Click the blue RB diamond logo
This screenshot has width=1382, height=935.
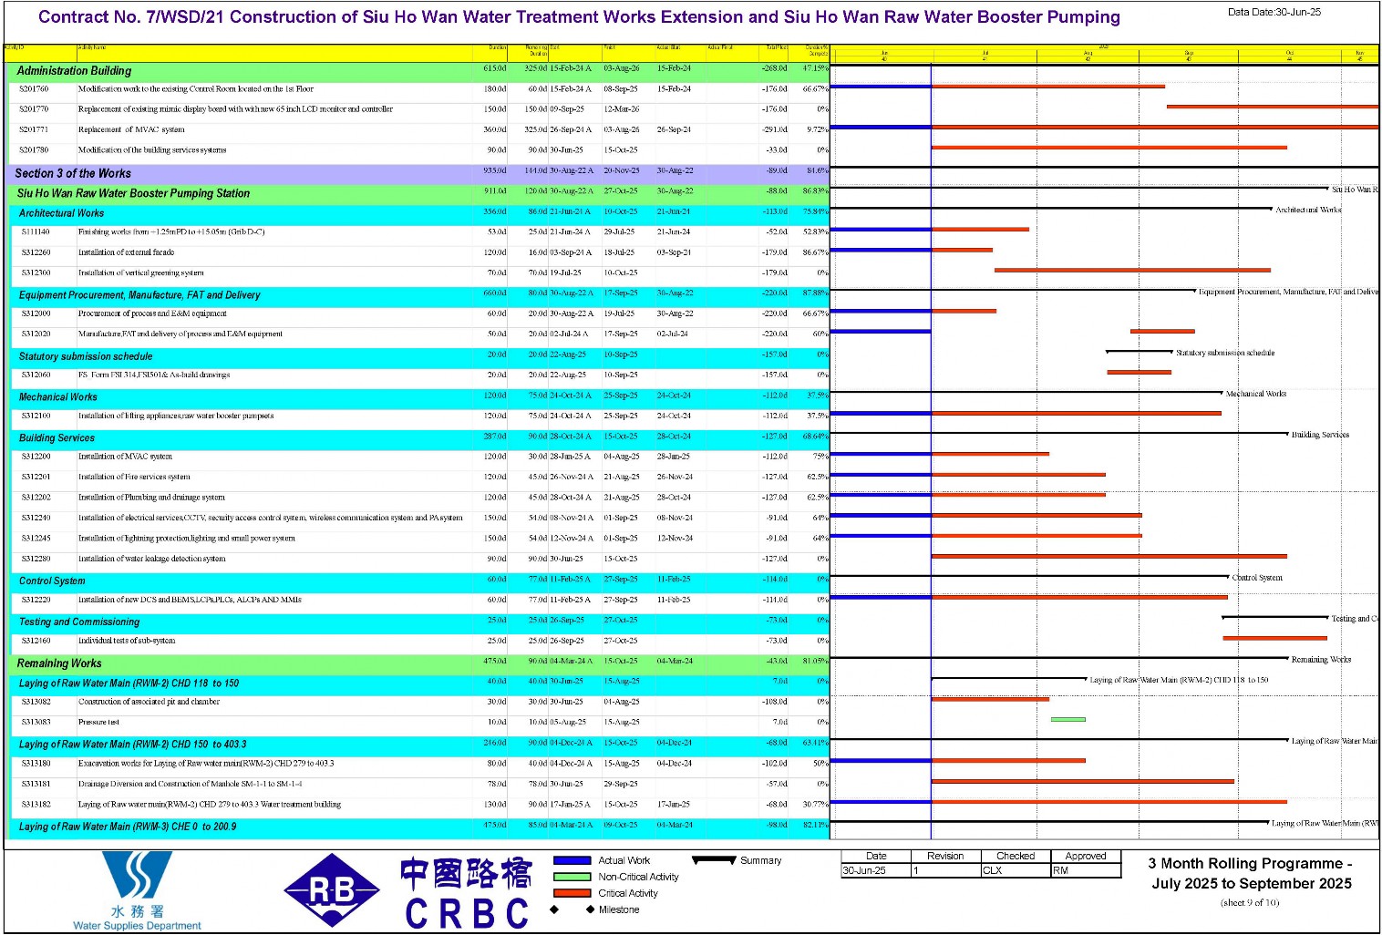point(332,890)
